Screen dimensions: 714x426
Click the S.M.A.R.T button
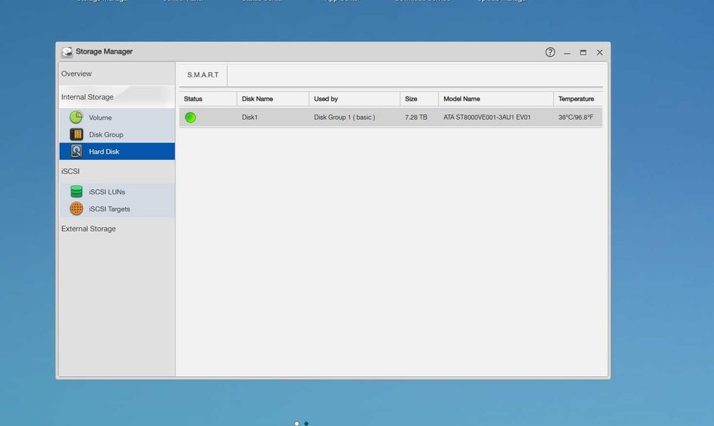[203, 75]
